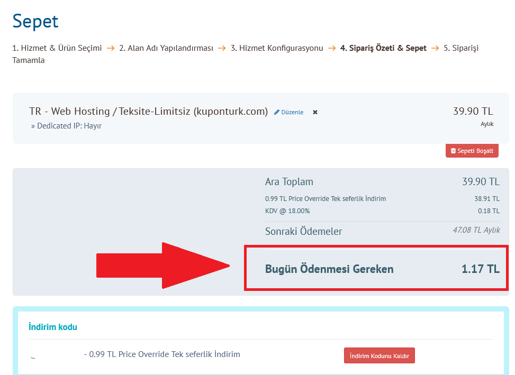Viewport: 515px width, 375px height.
Task: Click the 0.18 TL tax amount
Action: (489, 211)
